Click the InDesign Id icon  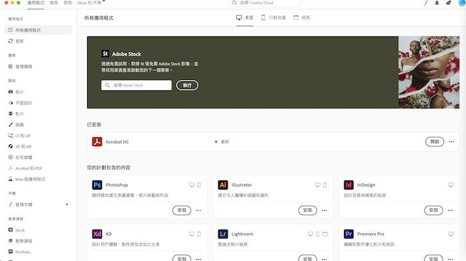(349, 185)
